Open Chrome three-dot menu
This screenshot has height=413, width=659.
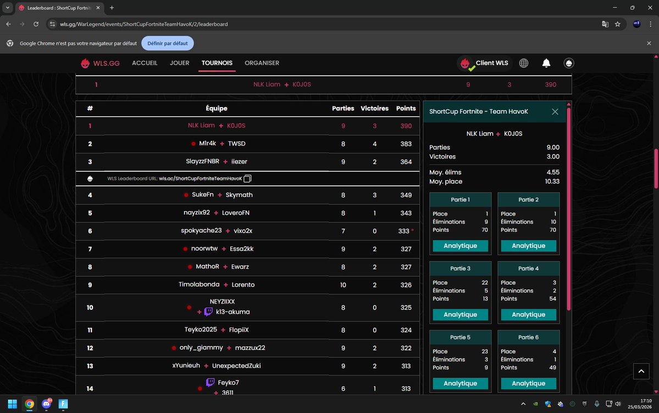[650, 24]
